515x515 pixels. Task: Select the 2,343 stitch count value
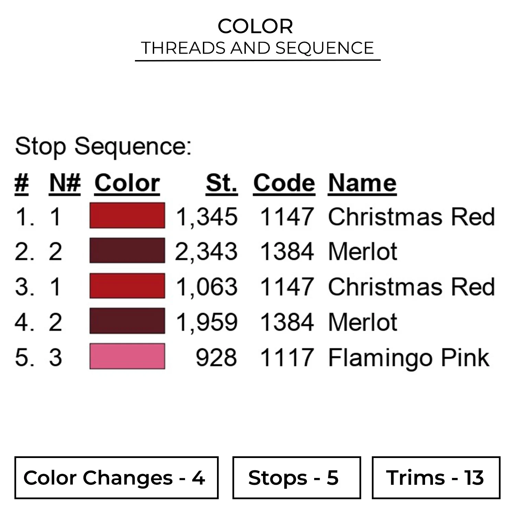pyautogui.click(x=206, y=251)
